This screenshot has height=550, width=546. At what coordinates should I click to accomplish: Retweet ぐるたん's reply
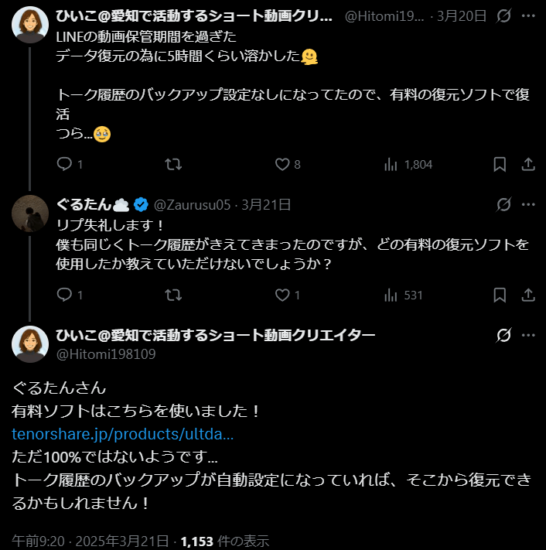click(x=175, y=295)
